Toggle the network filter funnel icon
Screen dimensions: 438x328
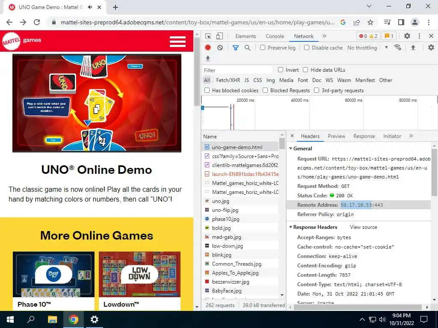pos(236,48)
